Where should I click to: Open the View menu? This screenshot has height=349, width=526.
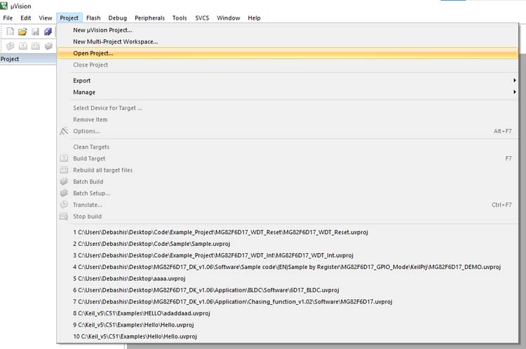(46, 18)
